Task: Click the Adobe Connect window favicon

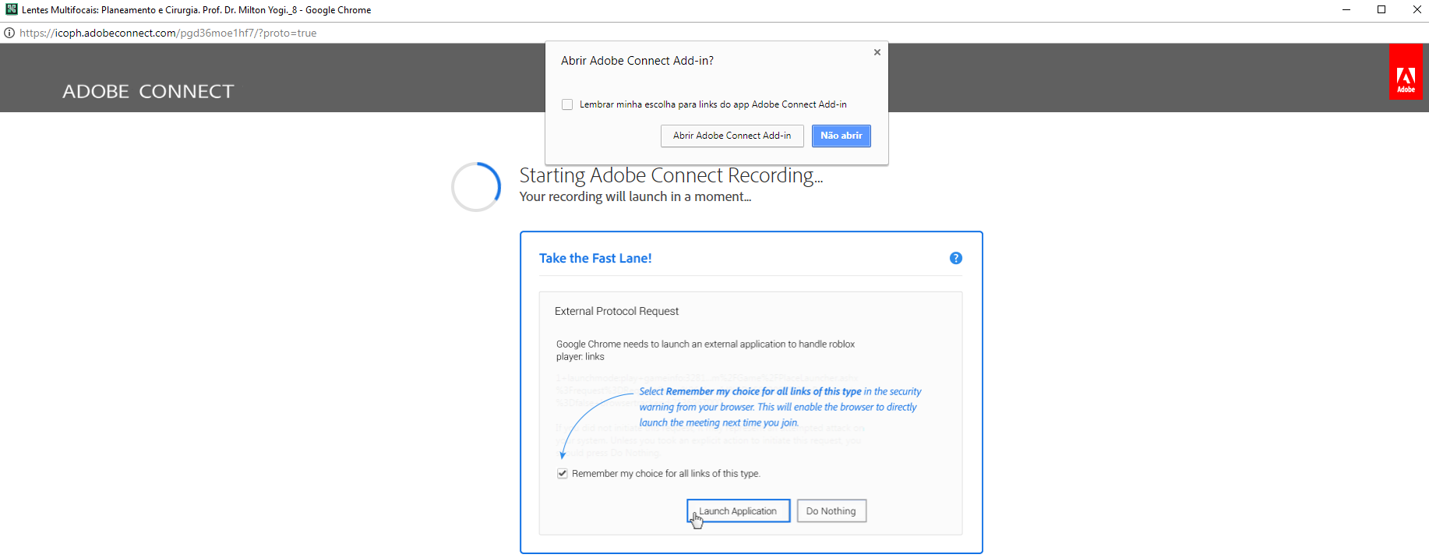Action: click(x=12, y=9)
